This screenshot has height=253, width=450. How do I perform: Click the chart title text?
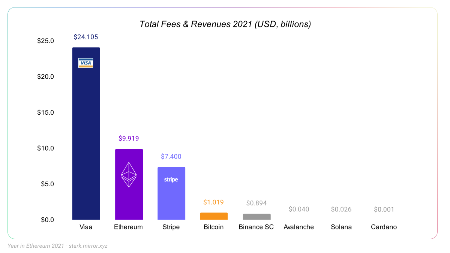(225, 24)
